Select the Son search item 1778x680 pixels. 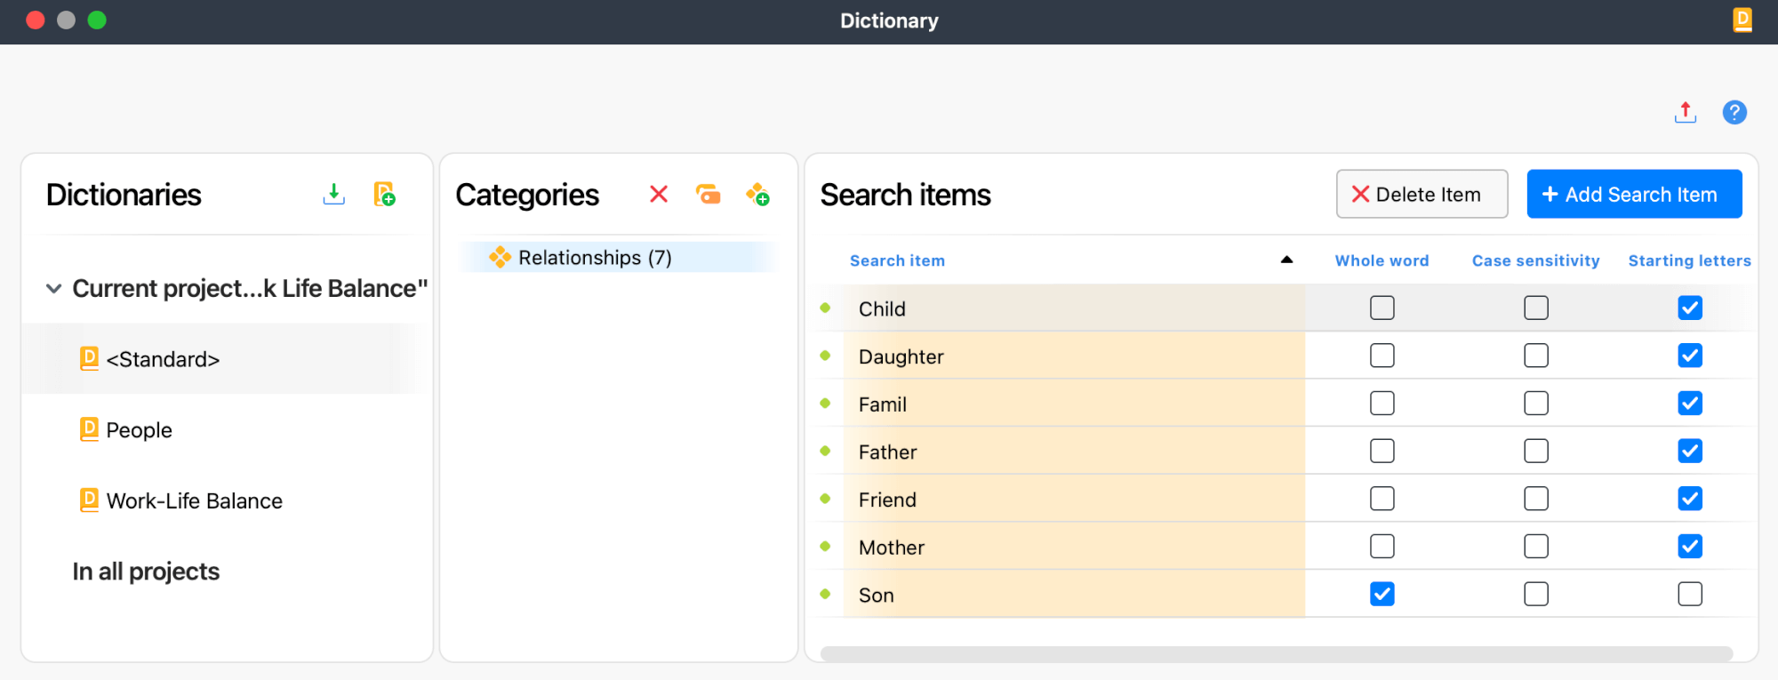point(876,596)
